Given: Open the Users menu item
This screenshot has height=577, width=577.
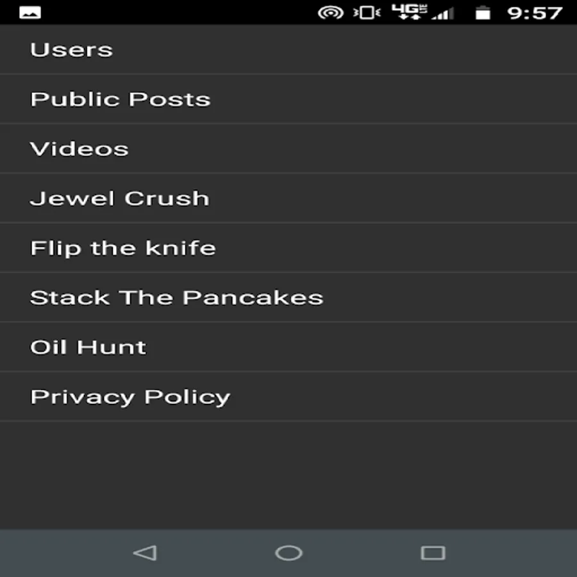Looking at the screenshot, I should (288, 49).
